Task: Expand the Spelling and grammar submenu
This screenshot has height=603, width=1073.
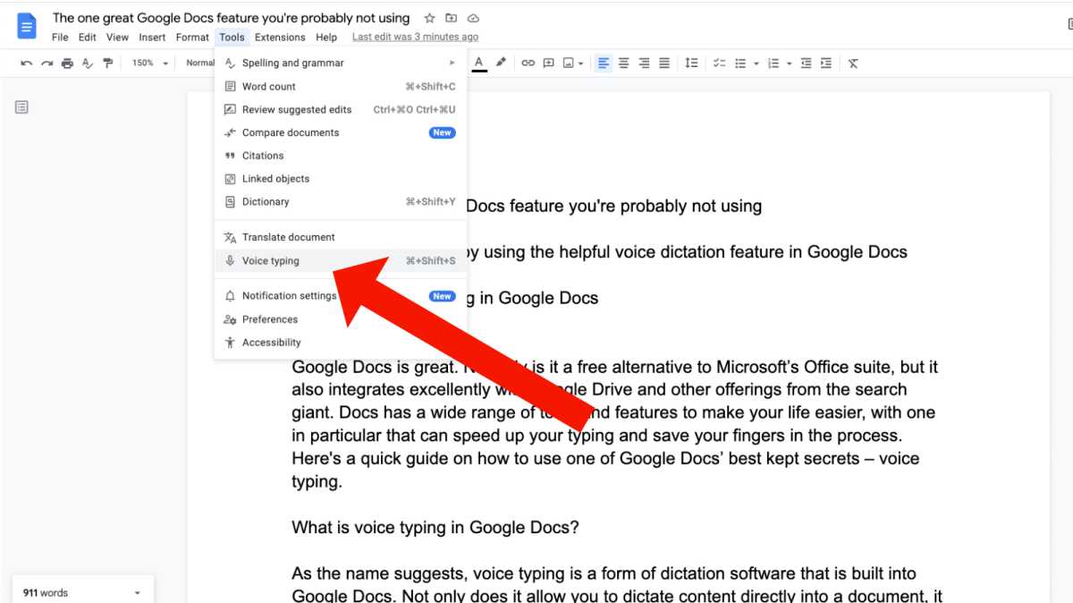Action: (341, 64)
